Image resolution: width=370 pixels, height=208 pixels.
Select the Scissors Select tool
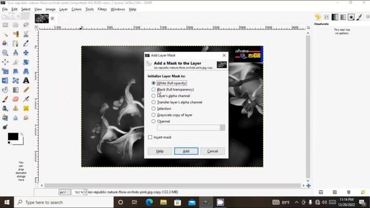pos(26,34)
